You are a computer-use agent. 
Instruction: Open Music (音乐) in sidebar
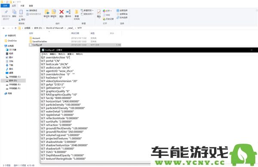tap(9, 69)
